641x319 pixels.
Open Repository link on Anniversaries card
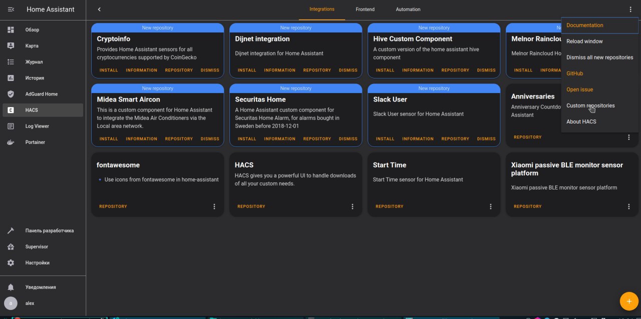528,137
